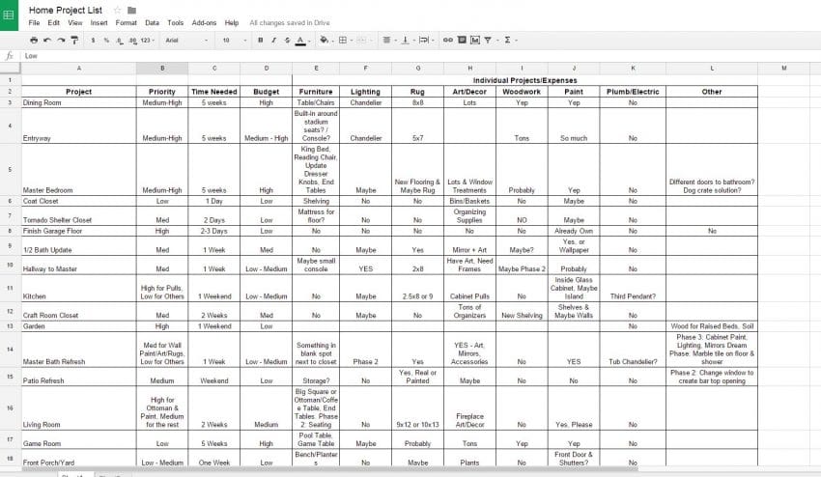Select the 9x12 or 10x13 rug cell
The height and width of the screenshot is (477, 821).
[x=418, y=408]
